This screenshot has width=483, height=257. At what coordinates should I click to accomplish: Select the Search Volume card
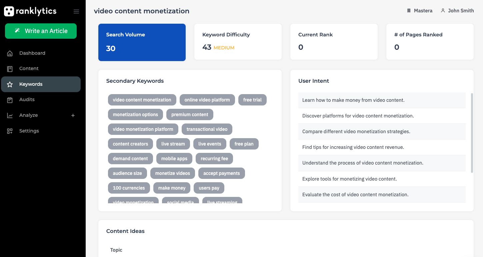pyautogui.click(x=142, y=42)
